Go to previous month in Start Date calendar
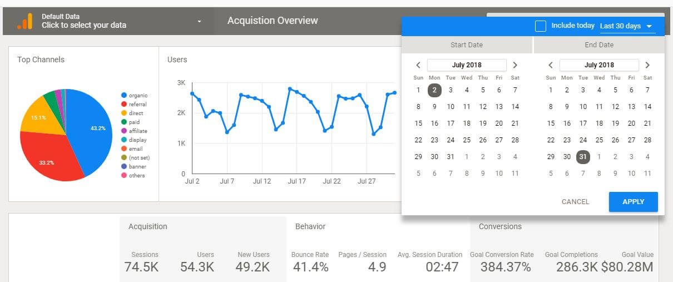 [418, 65]
